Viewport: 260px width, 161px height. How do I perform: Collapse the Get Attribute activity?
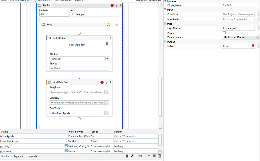pos(111,38)
